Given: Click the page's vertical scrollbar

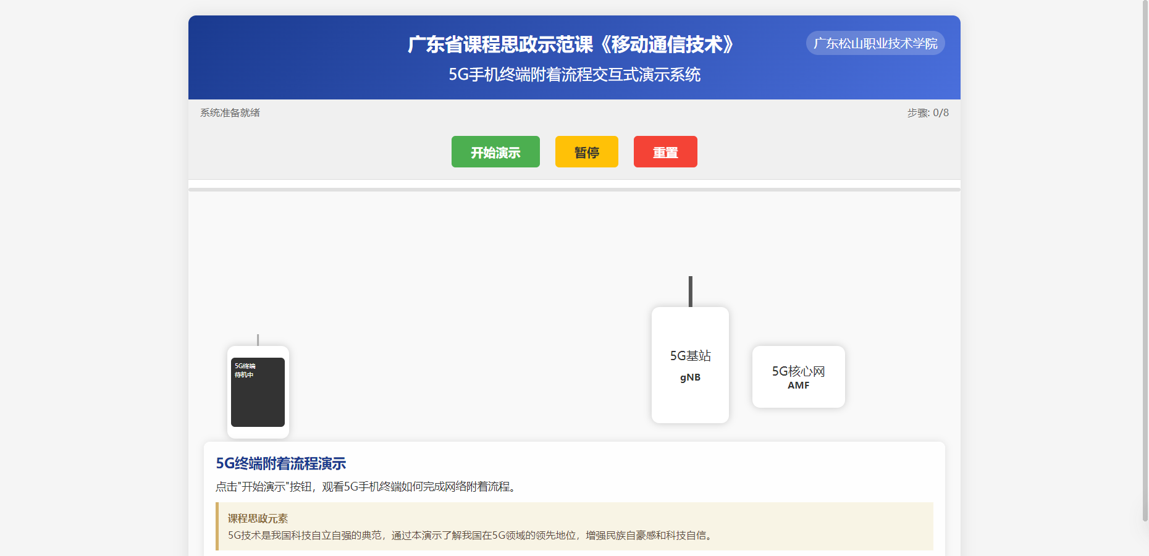Looking at the screenshot, I should pos(1145,259).
